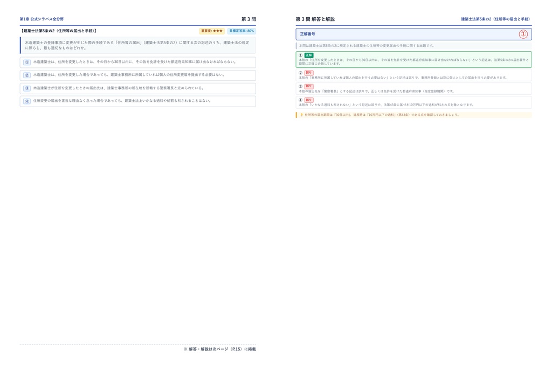Image resolution: width=552 pixels, height=390 pixels.
Task: Click the red circled ① in the 正解番号 box
Action: (523, 34)
